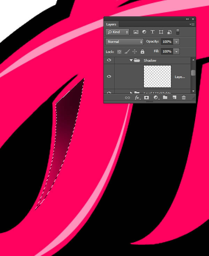Image resolution: width=209 pixels, height=256 pixels.
Task: Turn layer filtering on or off switch
Action: pyautogui.click(x=178, y=32)
